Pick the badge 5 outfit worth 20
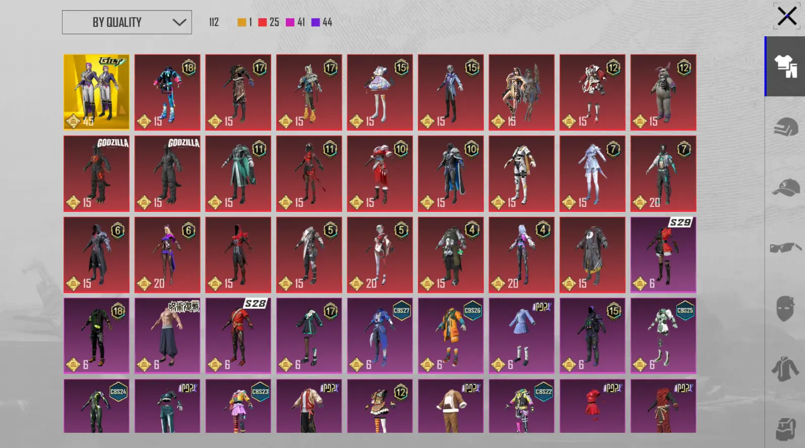Image resolution: width=805 pixels, height=448 pixels. click(x=380, y=255)
